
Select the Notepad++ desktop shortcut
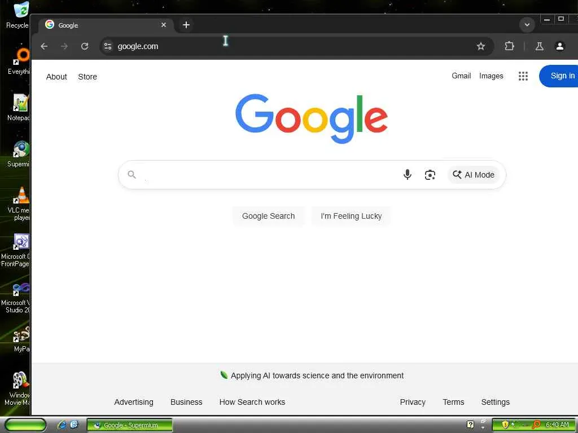[19, 108]
